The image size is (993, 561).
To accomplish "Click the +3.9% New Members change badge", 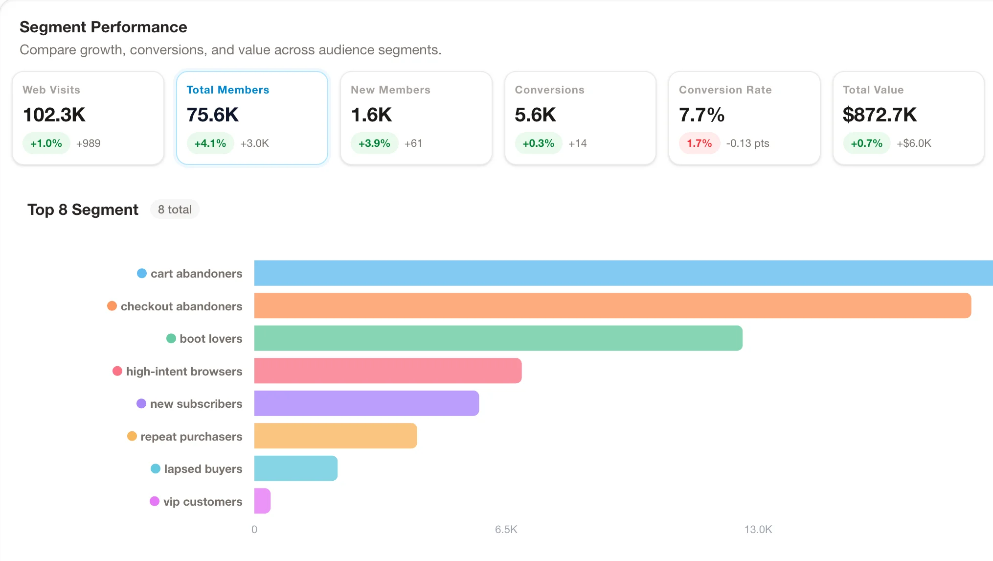I will [374, 143].
